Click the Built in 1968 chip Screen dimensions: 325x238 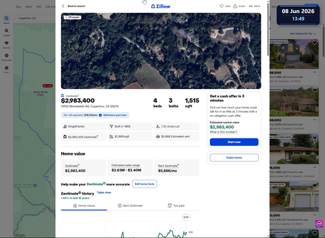pos(130,126)
